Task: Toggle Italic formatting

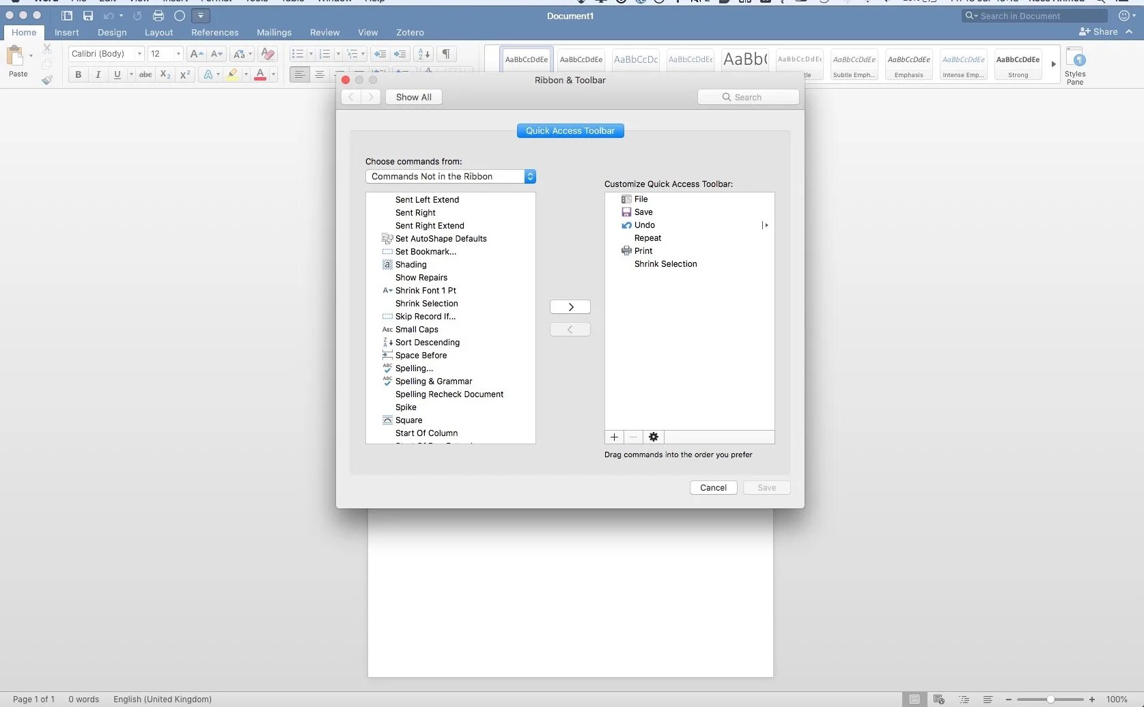Action: pyautogui.click(x=98, y=74)
